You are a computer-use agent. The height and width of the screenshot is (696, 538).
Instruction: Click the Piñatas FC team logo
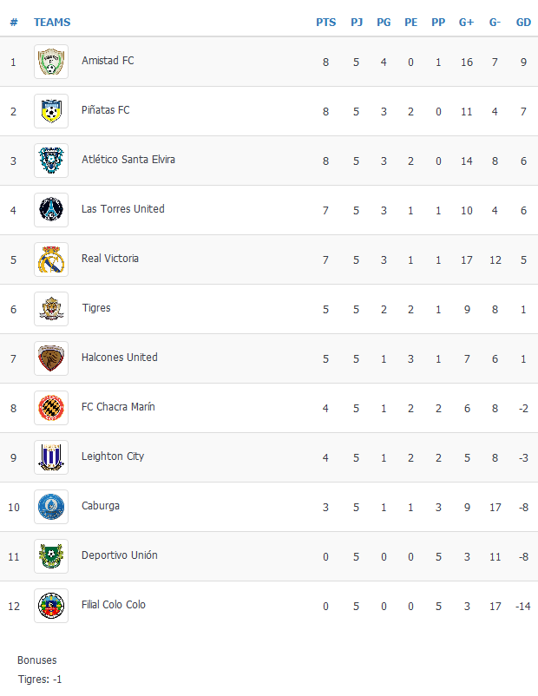(51, 111)
